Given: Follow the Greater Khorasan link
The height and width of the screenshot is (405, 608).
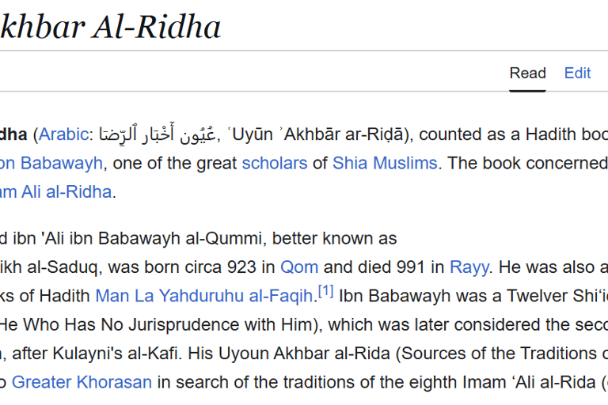Looking at the screenshot, I should [82, 382].
